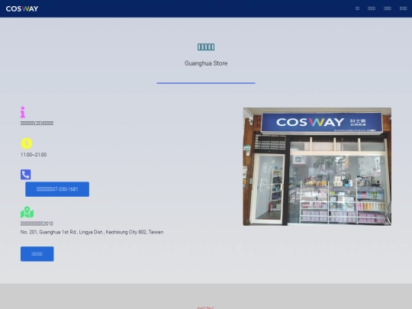Click the blue telephone icon
Viewport: 412px width, 309px height.
pyautogui.click(x=25, y=175)
